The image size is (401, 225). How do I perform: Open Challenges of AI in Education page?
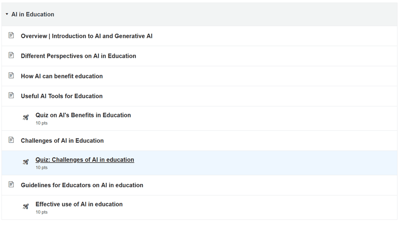62,141
